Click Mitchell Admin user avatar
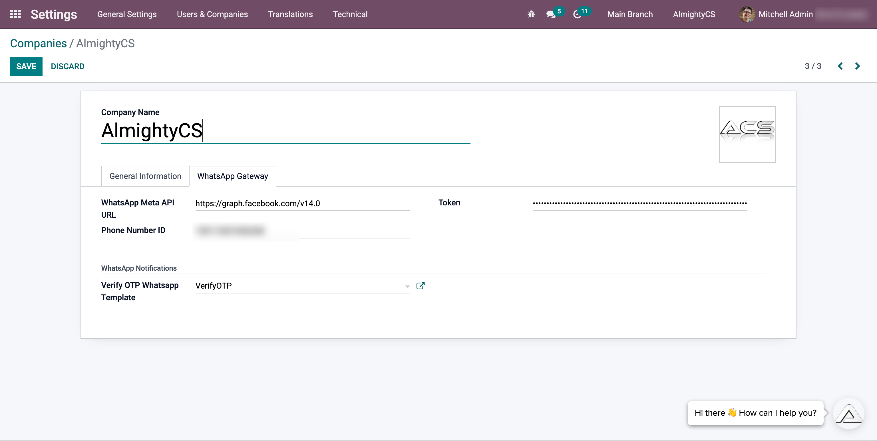The height and width of the screenshot is (441, 877). tap(747, 14)
